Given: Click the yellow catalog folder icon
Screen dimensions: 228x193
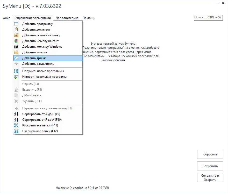Looking at the screenshot, I should point(16,52).
